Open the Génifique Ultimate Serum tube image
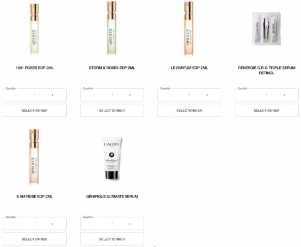The image size is (301, 247). click(x=112, y=158)
